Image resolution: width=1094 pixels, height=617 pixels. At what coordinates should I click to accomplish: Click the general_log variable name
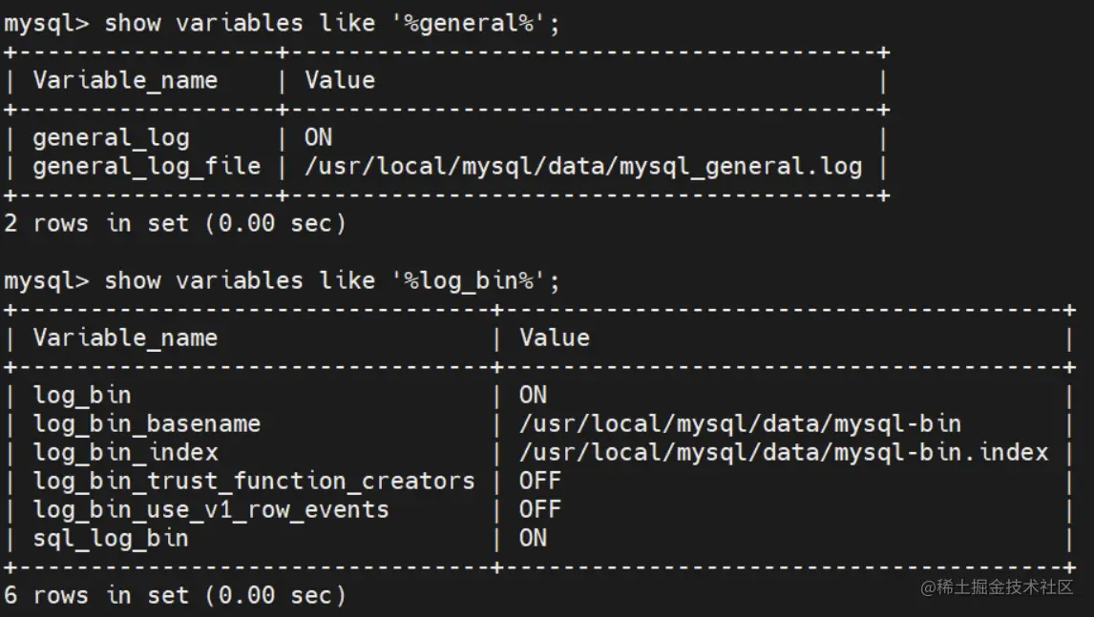(x=111, y=138)
